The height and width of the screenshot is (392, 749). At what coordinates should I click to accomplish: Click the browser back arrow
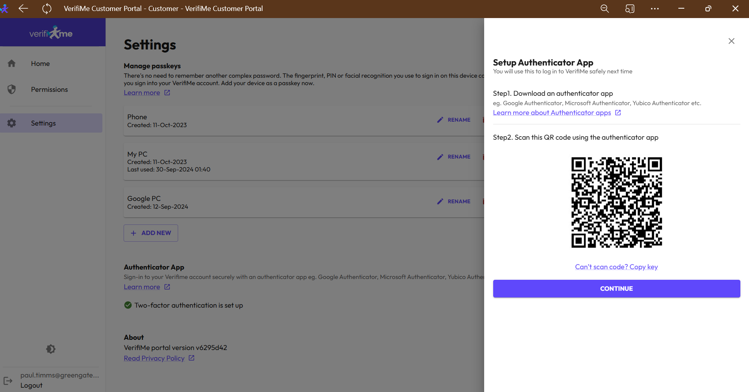(x=23, y=9)
